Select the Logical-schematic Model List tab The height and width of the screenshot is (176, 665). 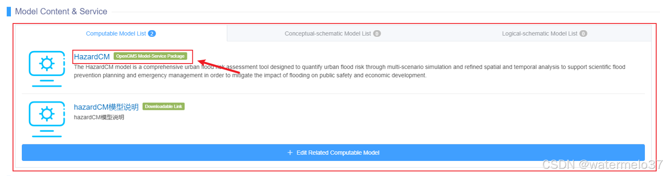pyautogui.click(x=539, y=33)
